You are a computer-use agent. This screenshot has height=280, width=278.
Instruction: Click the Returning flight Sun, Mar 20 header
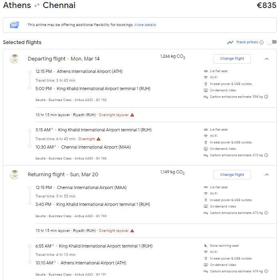pyautogui.click(x=63, y=175)
